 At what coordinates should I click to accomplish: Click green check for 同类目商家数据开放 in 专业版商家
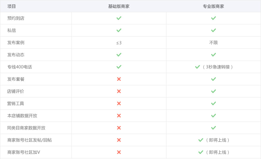coord(213,128)
